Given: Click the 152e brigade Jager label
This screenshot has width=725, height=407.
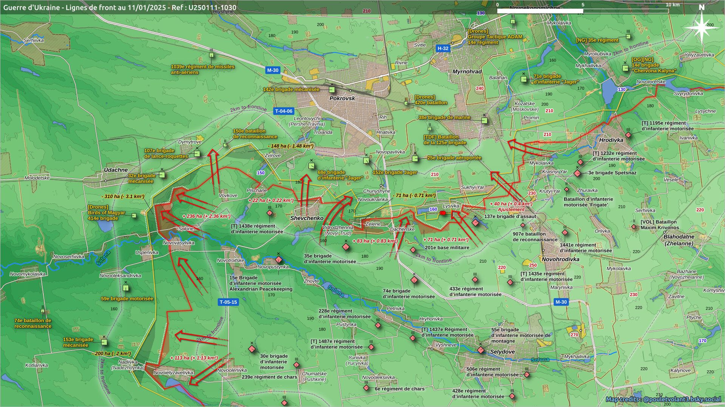Looking at the screenshot, I should [x=395, y=172].
